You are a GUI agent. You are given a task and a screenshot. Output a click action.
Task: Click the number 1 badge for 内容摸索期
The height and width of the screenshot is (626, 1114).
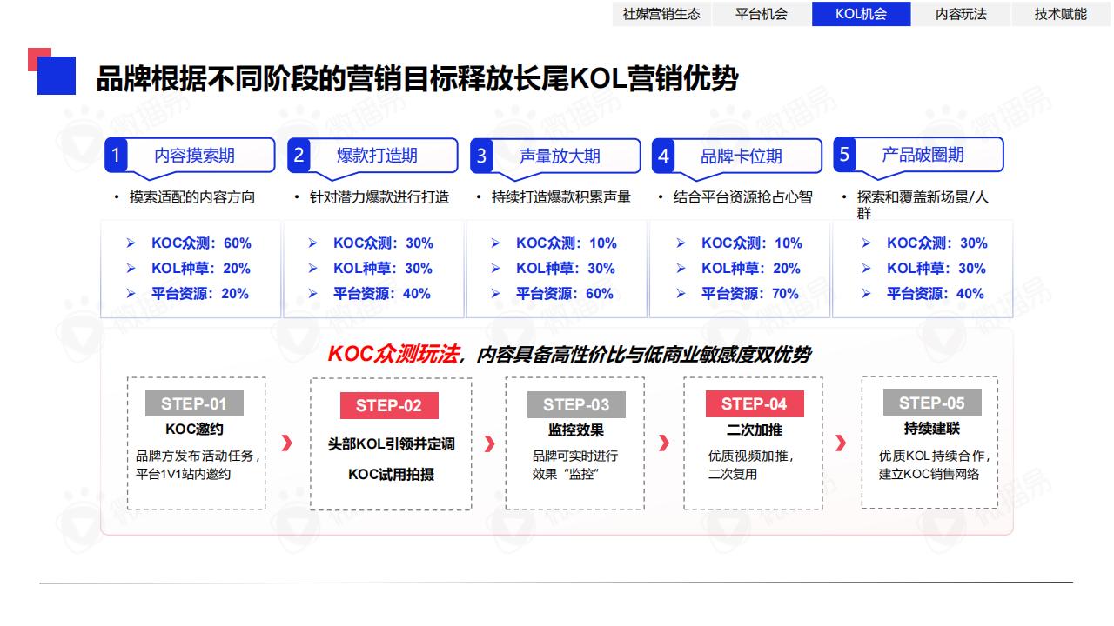point(116,156)
